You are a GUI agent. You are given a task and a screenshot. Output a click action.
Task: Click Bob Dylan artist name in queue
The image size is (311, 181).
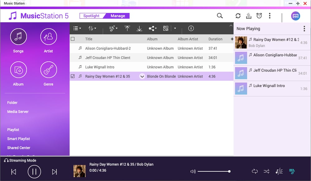click(257, 46)
